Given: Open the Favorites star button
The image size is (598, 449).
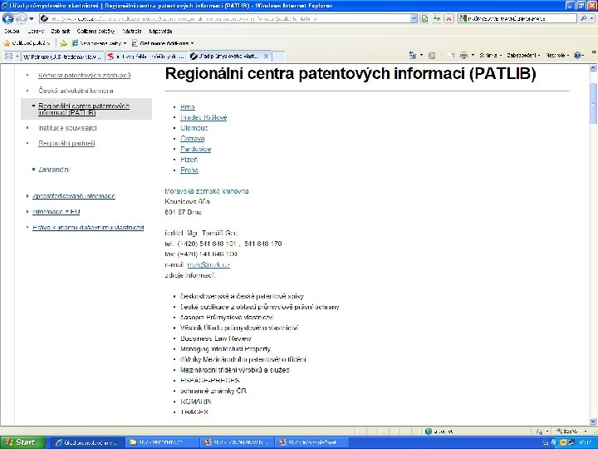Looking at the screenshot, I should [x=27, y=43].
